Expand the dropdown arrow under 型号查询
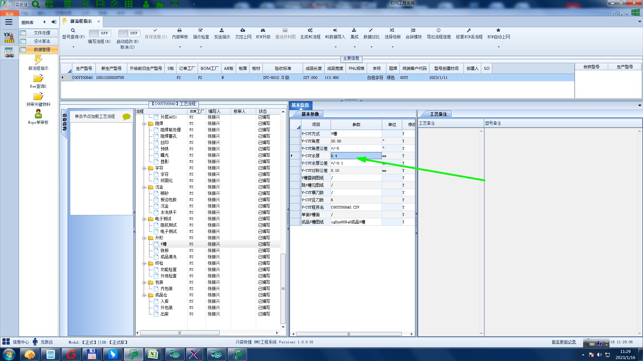This screenshot has height=361, width=643. [x=73, y=47]
